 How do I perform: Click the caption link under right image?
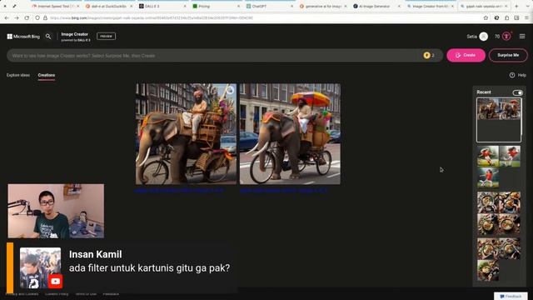tap(283, 191)
